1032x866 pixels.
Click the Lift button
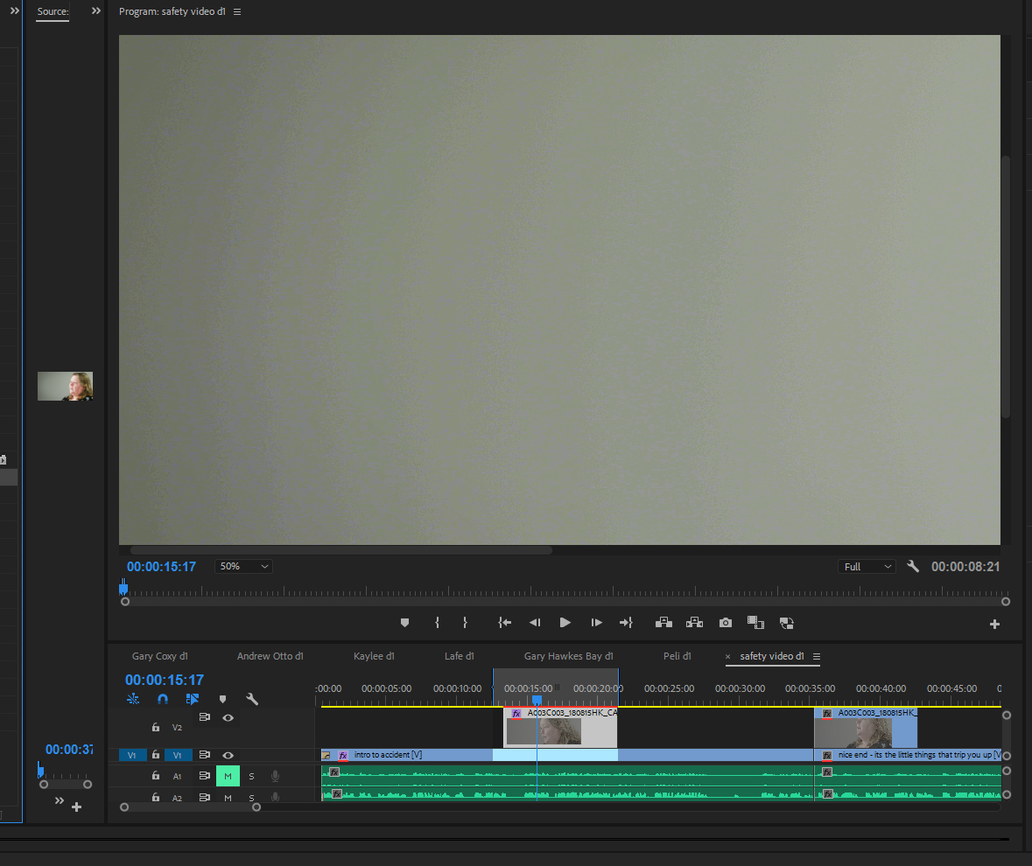tap(663, 623)
